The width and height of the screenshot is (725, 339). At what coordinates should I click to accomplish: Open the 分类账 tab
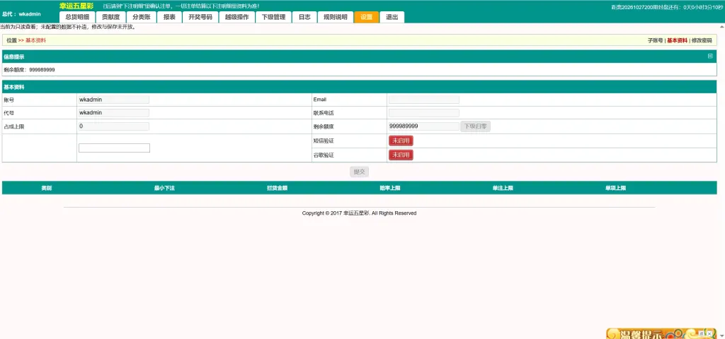tap(141, 17)
